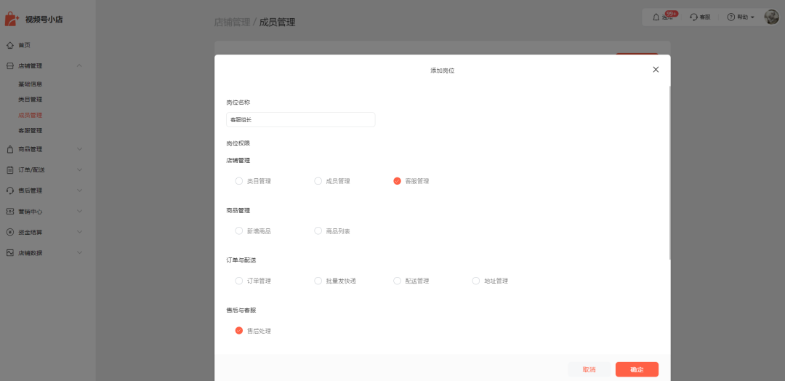Click the 岗位权限 label

click(238, 143)
